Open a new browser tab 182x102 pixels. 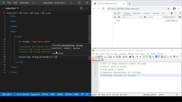[129, 4]
